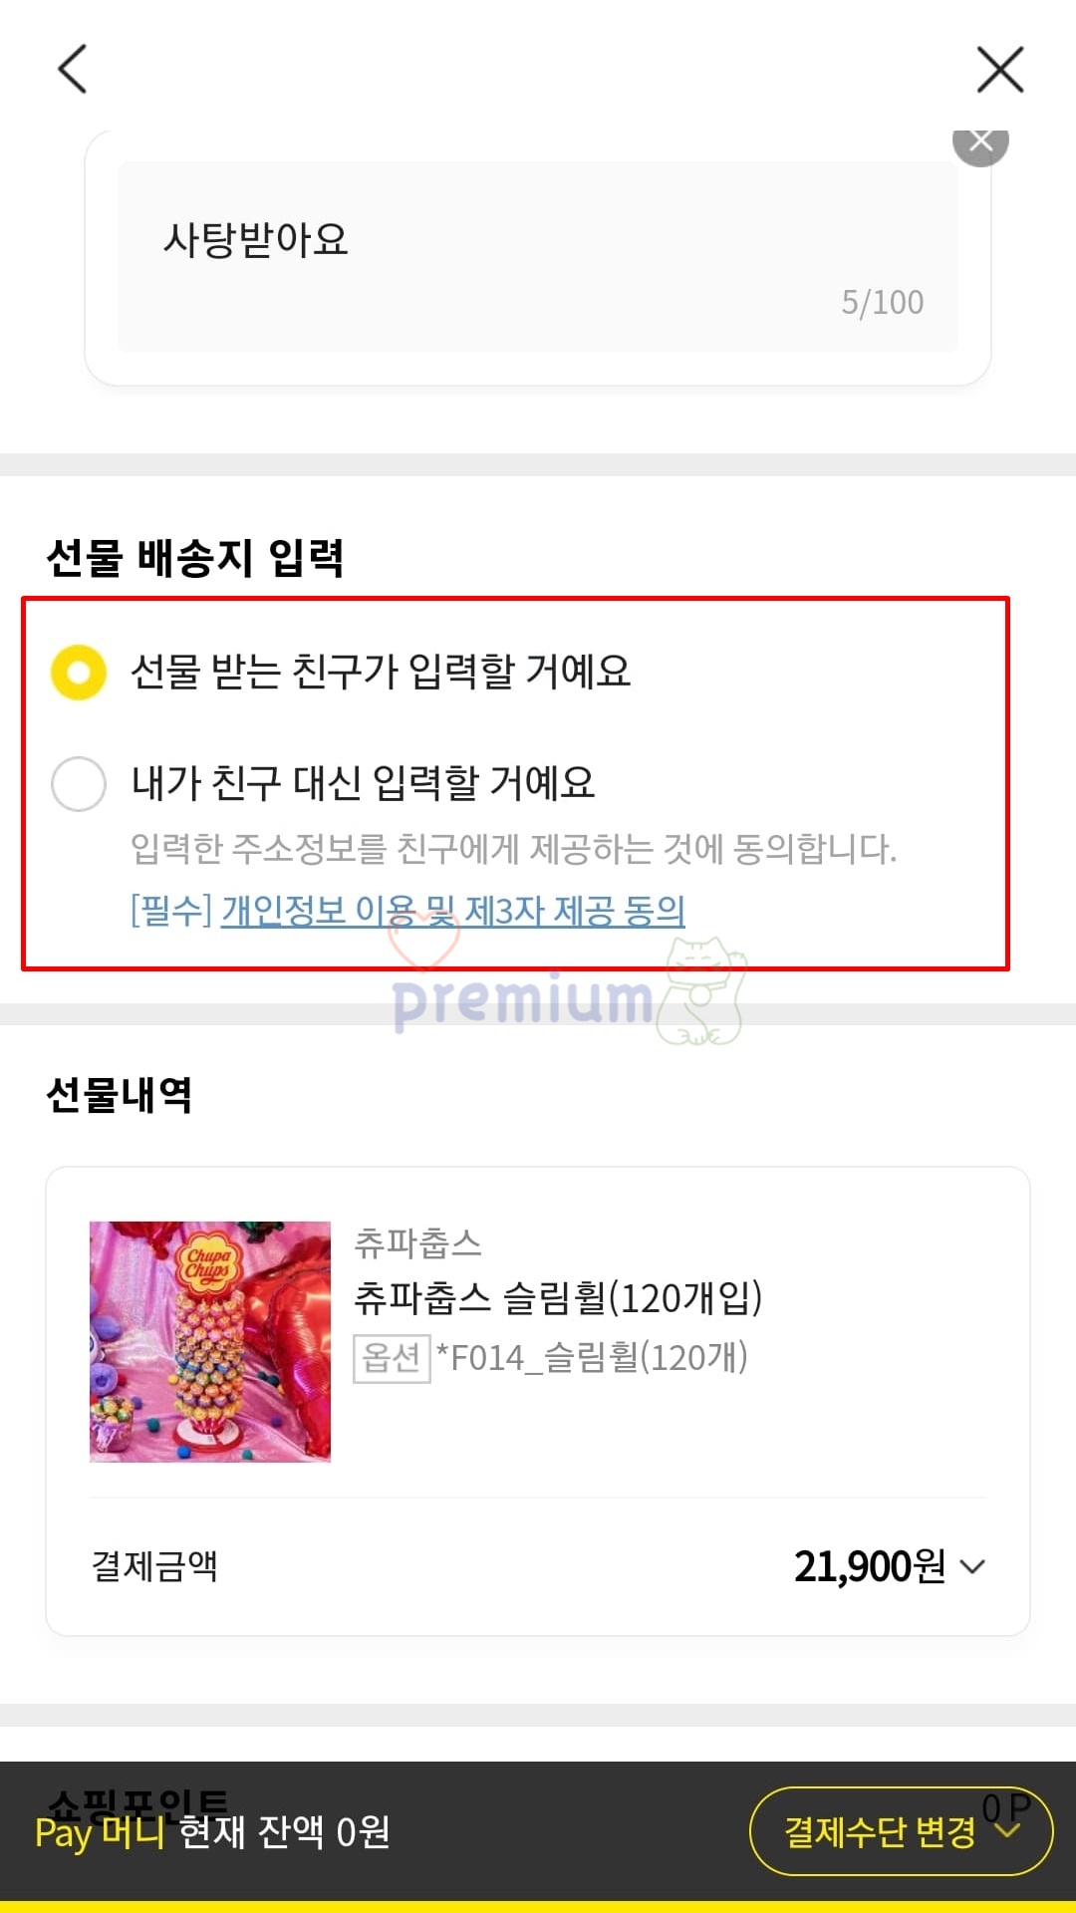Tap the 현재 잔액 0원 balance text

click(284, 1832)
